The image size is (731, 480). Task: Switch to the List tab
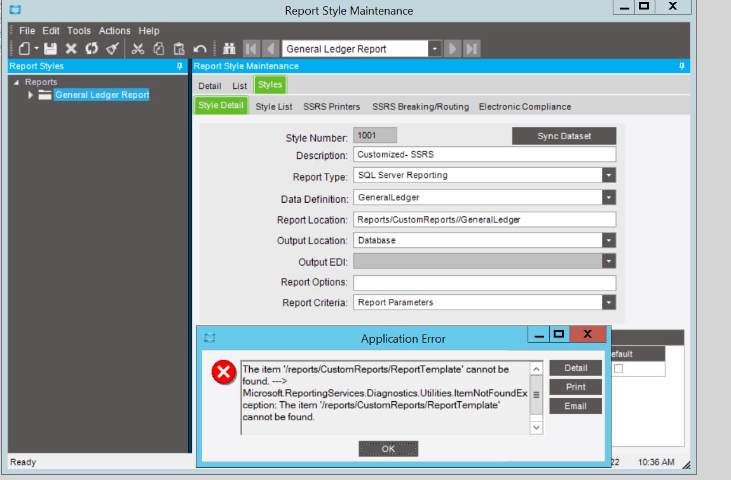[240, 86]
